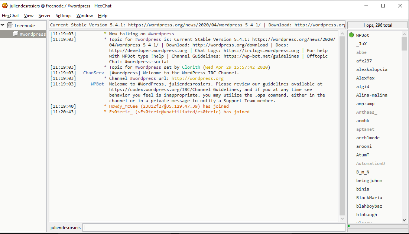This screenshot has height=234, width=409.
Task: Select beingjohnm in the user list
Action: (x=369, y=181)
